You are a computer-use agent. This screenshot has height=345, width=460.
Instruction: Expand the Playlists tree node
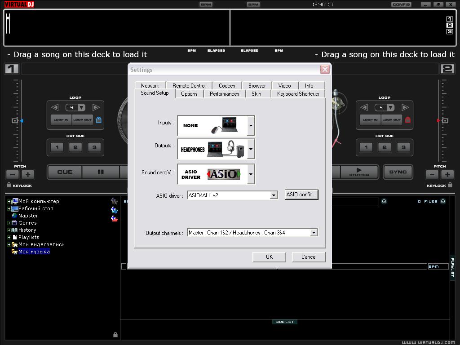click(9, 237)
